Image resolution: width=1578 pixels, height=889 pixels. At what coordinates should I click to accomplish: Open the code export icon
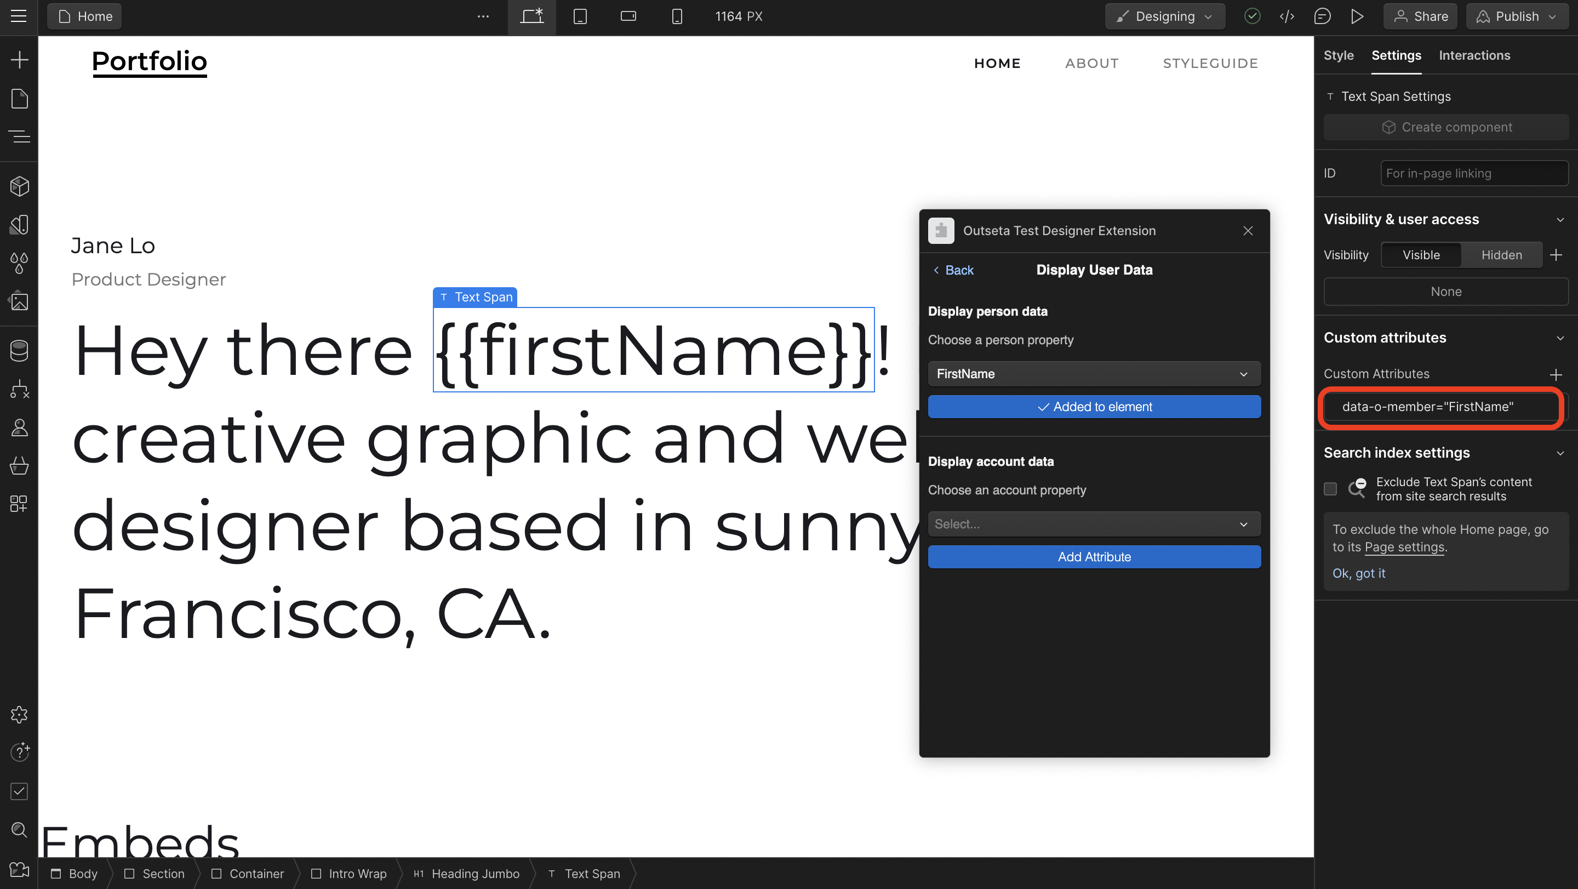[x=1287, y=16]
